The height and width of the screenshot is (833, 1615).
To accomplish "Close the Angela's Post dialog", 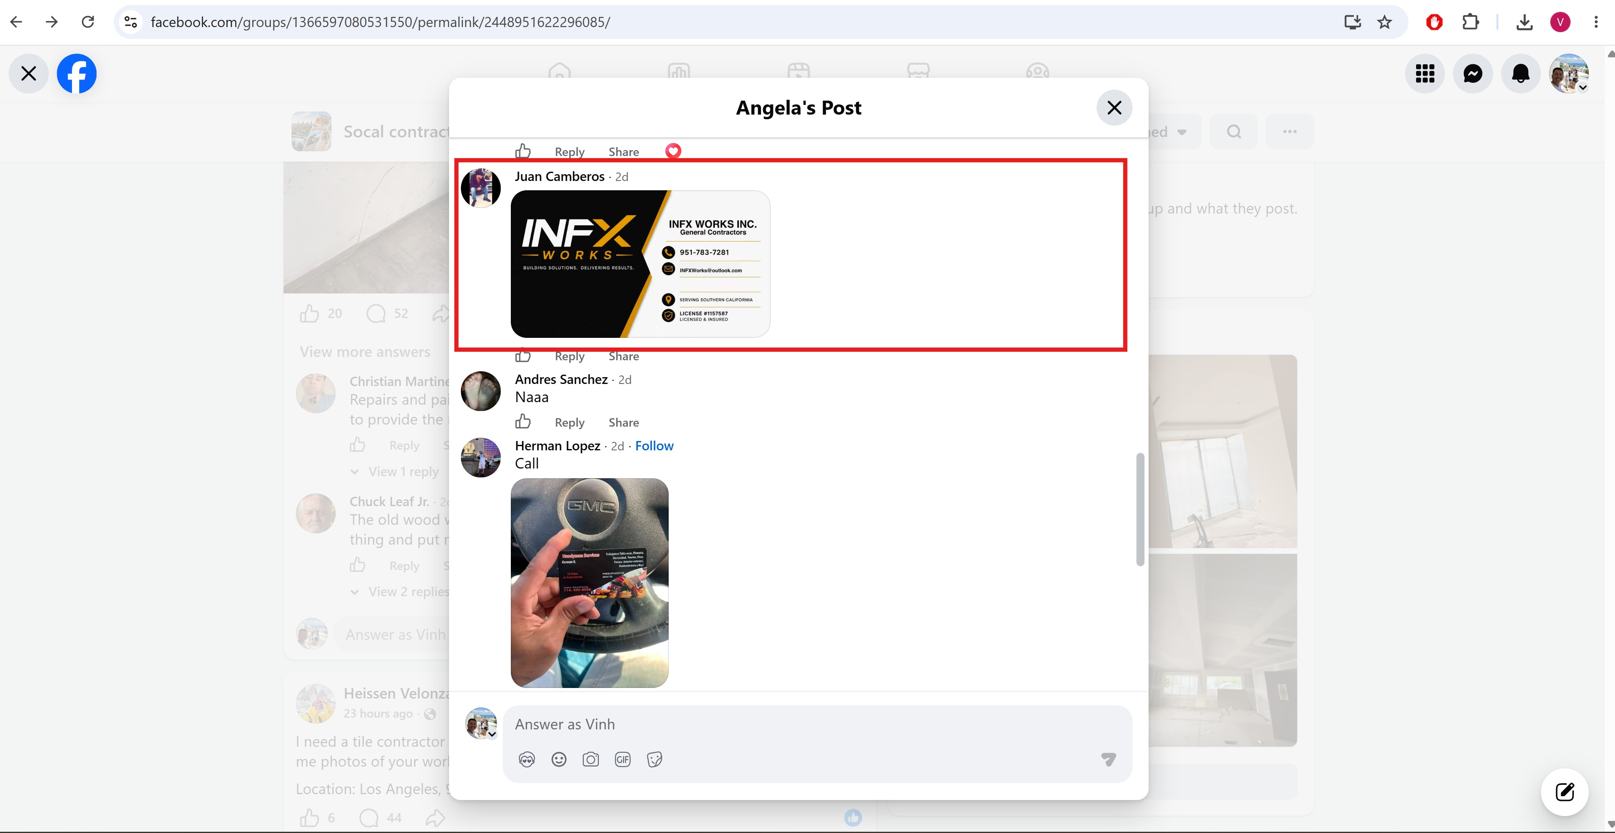I will [x=1114, y=108].
